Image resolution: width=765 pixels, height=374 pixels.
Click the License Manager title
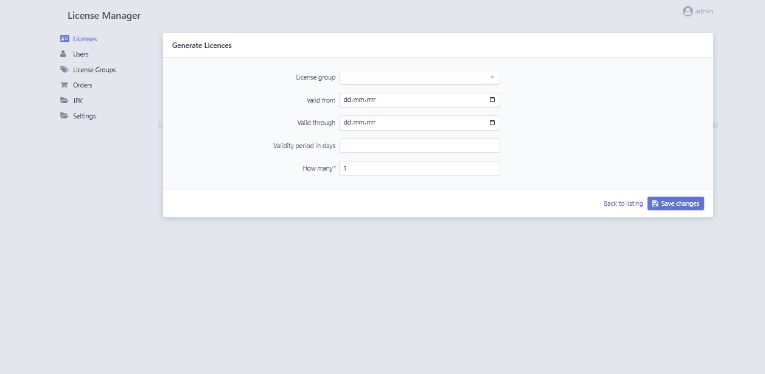pyautogui.click(x=104, y=16)
